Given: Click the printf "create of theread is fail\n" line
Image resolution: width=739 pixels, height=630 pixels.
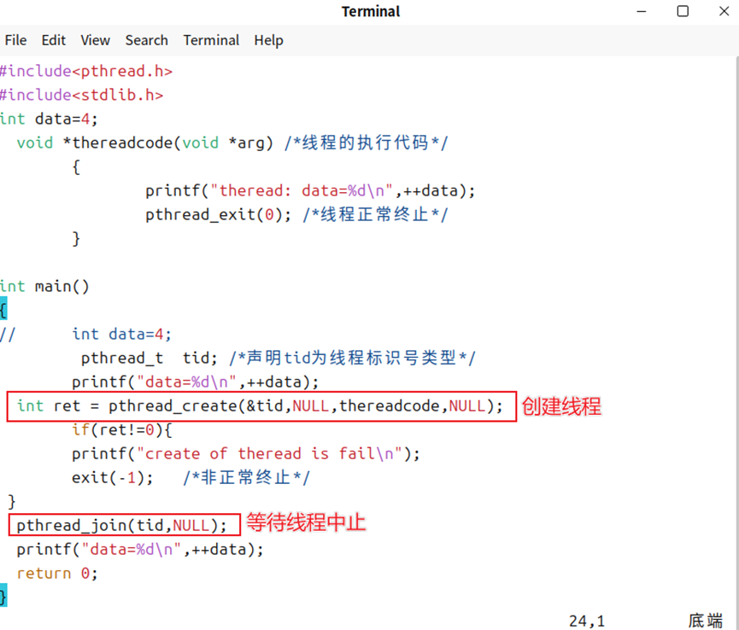Looking at the screenshot, I should (x=245, y=454).
